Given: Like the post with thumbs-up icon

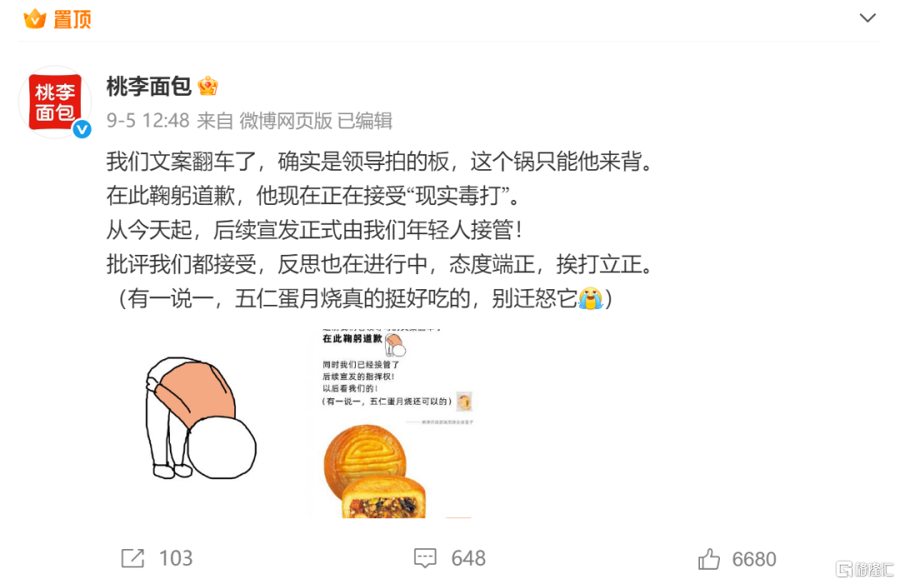Looking at the screenshot, I should pyautogui.click(x=709, y=558).
